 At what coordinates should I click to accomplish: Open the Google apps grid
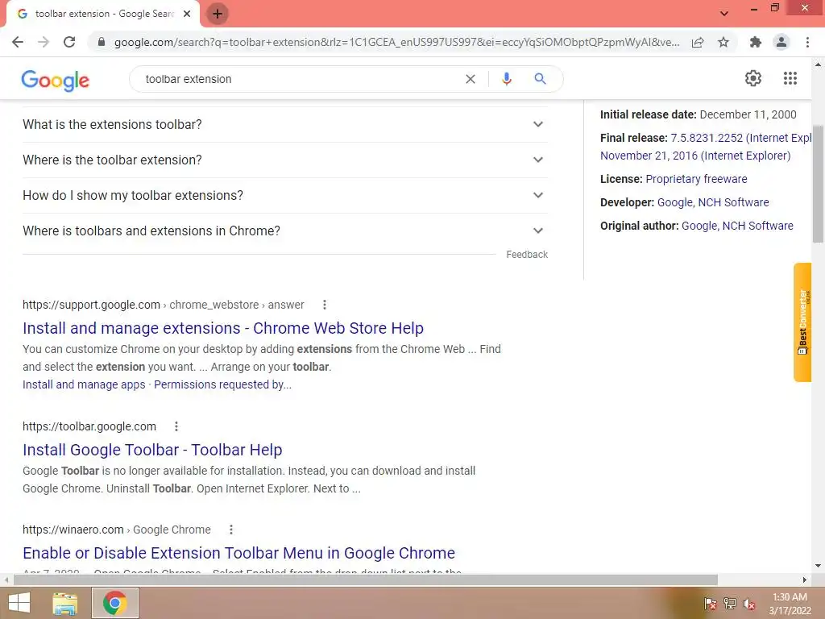click(x=790, y=78)
